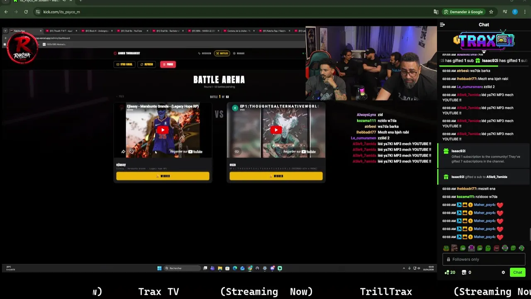The width and height of the screenshot is (531, 299).
Task: Click username Maher_psy4 in last chat message
Action: click(x=484, y=237)
